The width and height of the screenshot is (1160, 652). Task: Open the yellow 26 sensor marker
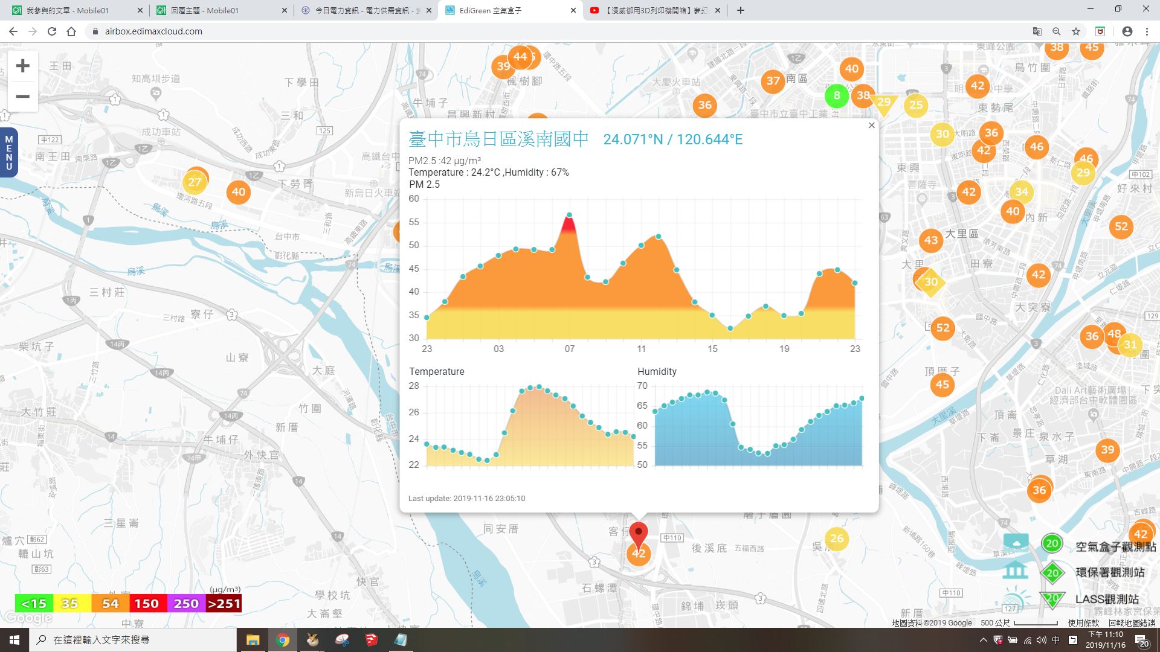coord(837,539)
